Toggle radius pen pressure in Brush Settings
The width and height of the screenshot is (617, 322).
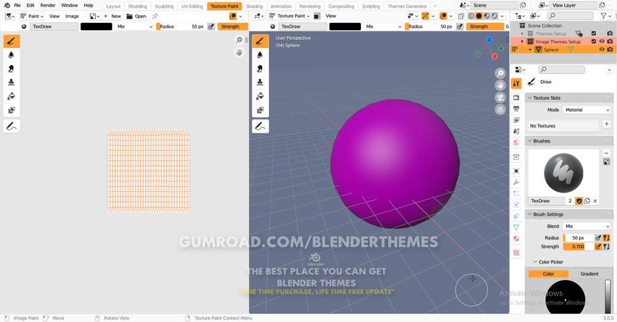[599, 238]
